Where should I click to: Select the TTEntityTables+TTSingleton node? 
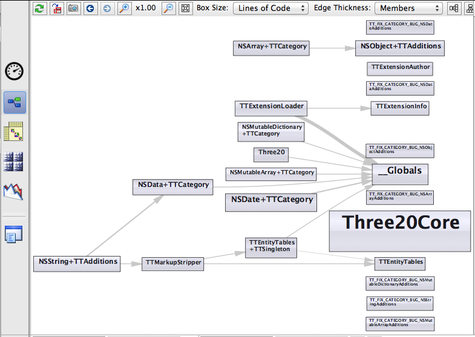[x=271, y=247]
